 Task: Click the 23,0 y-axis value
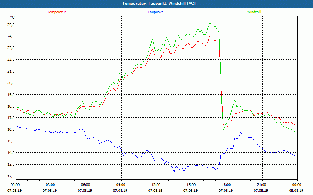click(11, 48)
